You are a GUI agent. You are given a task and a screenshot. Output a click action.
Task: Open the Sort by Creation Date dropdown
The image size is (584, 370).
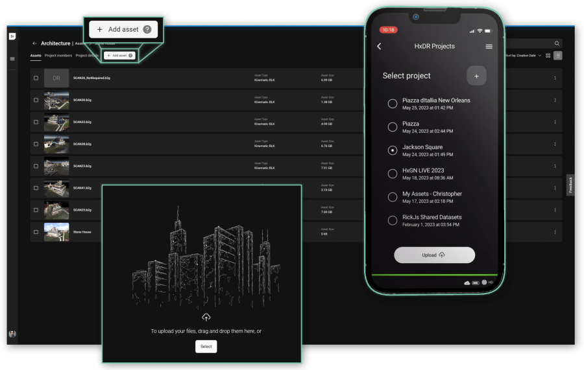523,56
